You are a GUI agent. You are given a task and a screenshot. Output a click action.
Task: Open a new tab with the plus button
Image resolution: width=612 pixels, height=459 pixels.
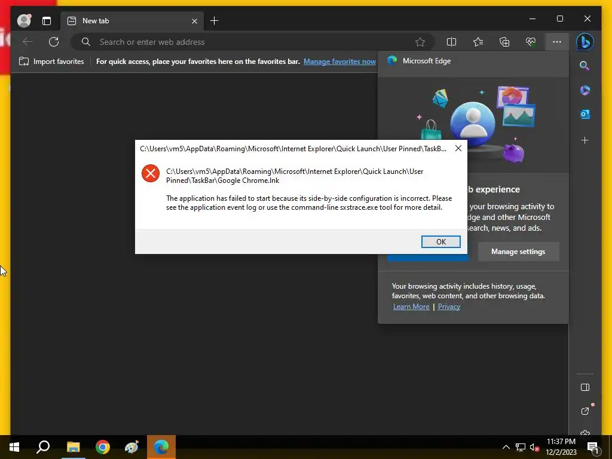[x=215, y=21]
